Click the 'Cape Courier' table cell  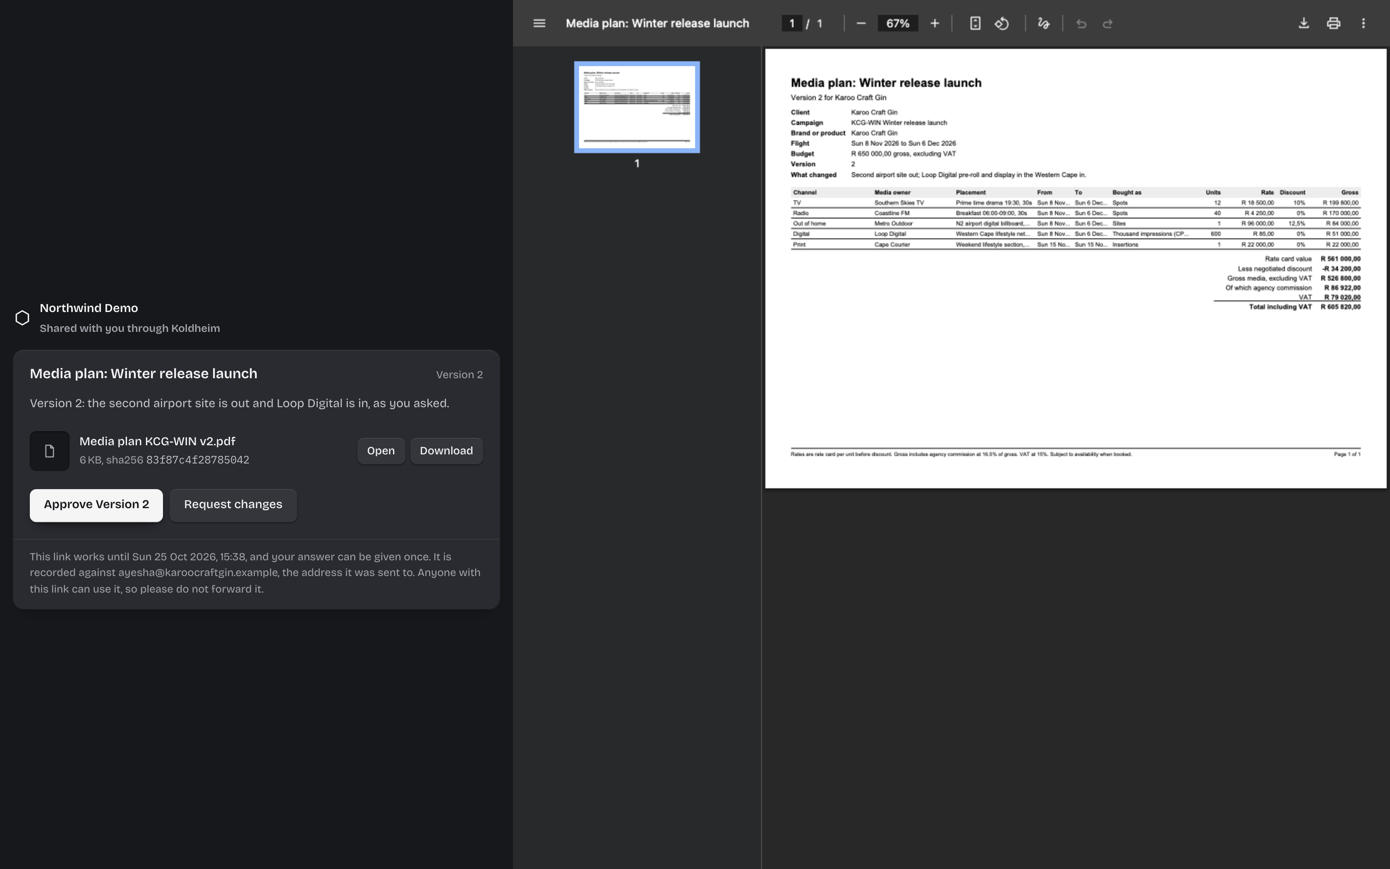coord(892,245)
